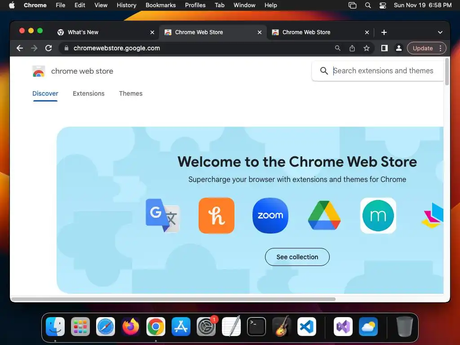Expand the tab search chevron
The image size is (460, 345).
(440, 32)
